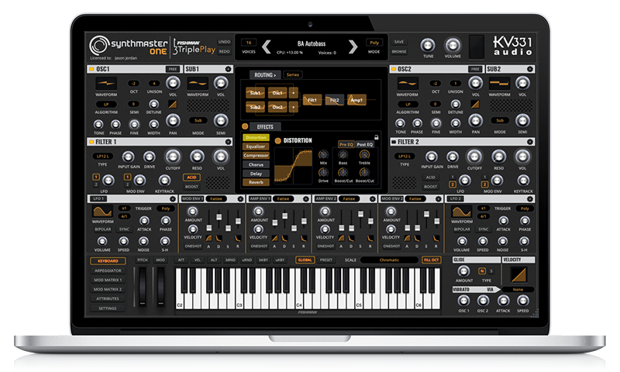620x372 pixels.
Task: Click the master Volume knob
Action: tap(453, 45)
